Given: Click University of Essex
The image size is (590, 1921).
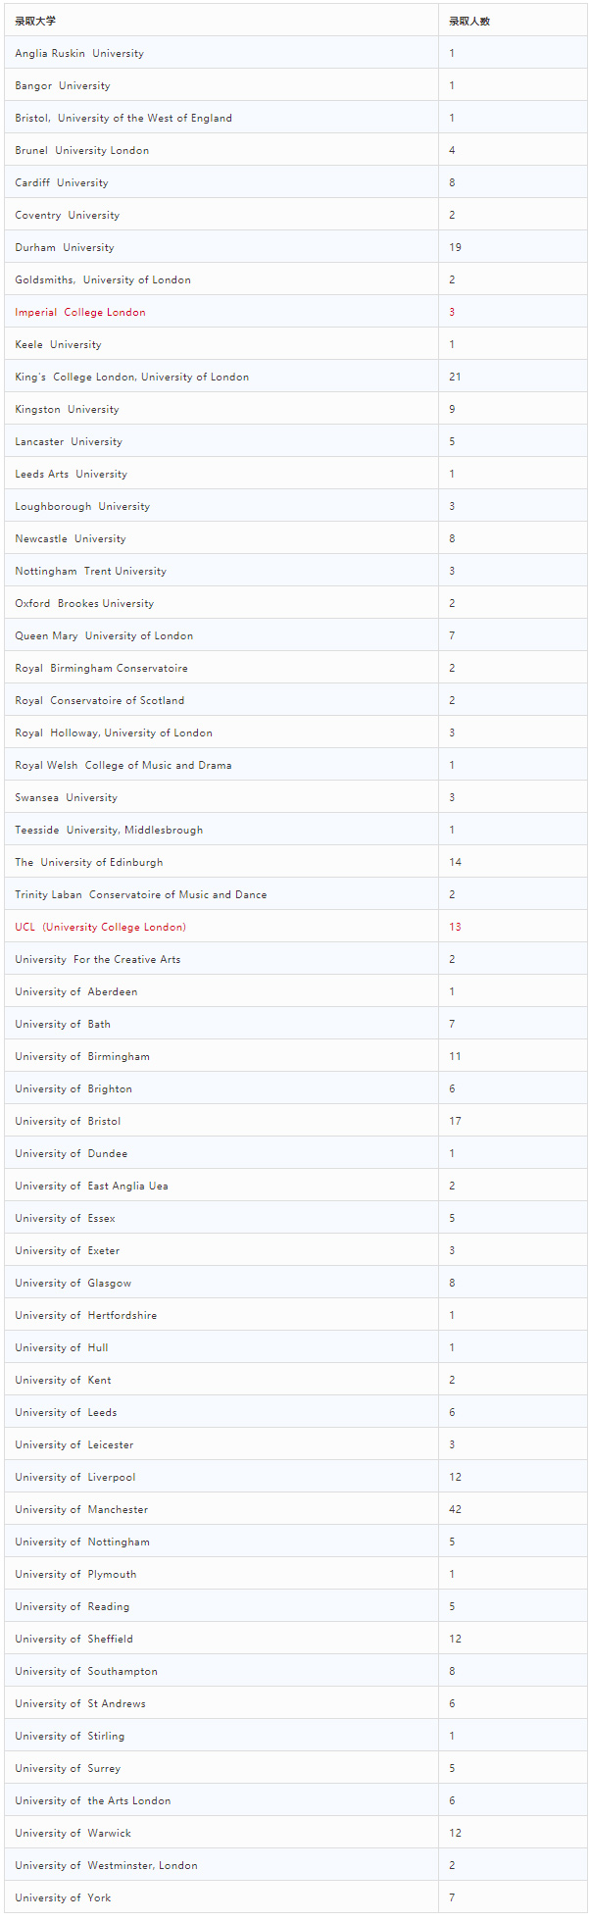Looking at the screenshot, I should [x=65, y=1218].
